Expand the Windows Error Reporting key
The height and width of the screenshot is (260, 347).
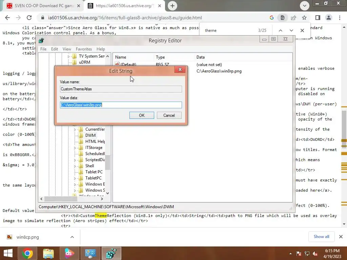[x=75, y=185]
